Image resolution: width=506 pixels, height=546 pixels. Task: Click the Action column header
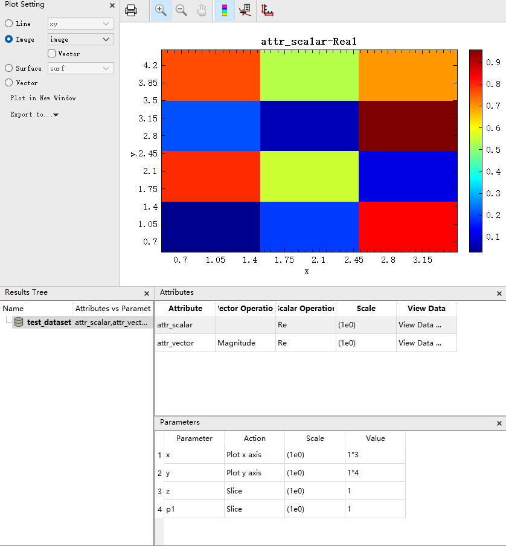[254, 438]
